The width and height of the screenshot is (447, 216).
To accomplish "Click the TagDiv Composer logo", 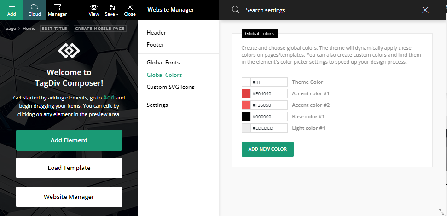I will tap(69, 51).
